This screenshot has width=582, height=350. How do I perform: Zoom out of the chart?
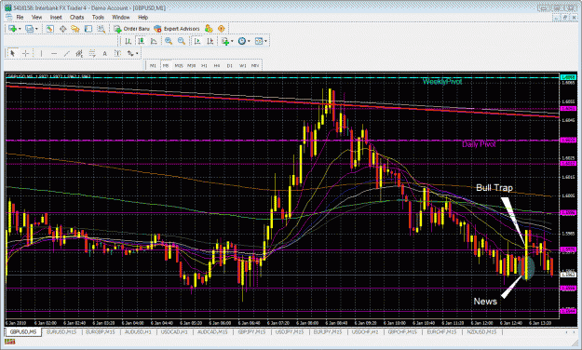tap(182, 41)
